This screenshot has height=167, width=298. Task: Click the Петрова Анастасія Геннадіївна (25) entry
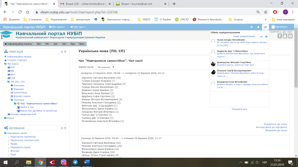point(102,146)
